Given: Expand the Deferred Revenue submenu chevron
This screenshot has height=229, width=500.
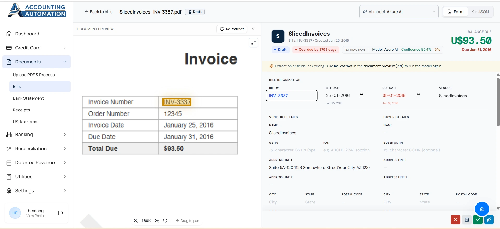Looking at the screenshot, I should pos(65,163).
